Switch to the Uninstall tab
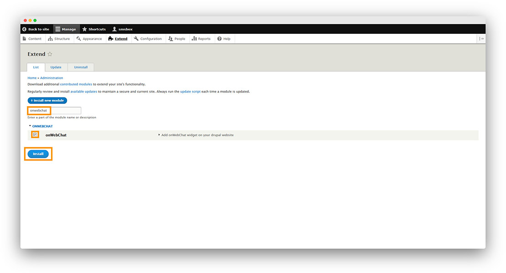This screenshot has height=273, width=506. click(x=81, y=67)
